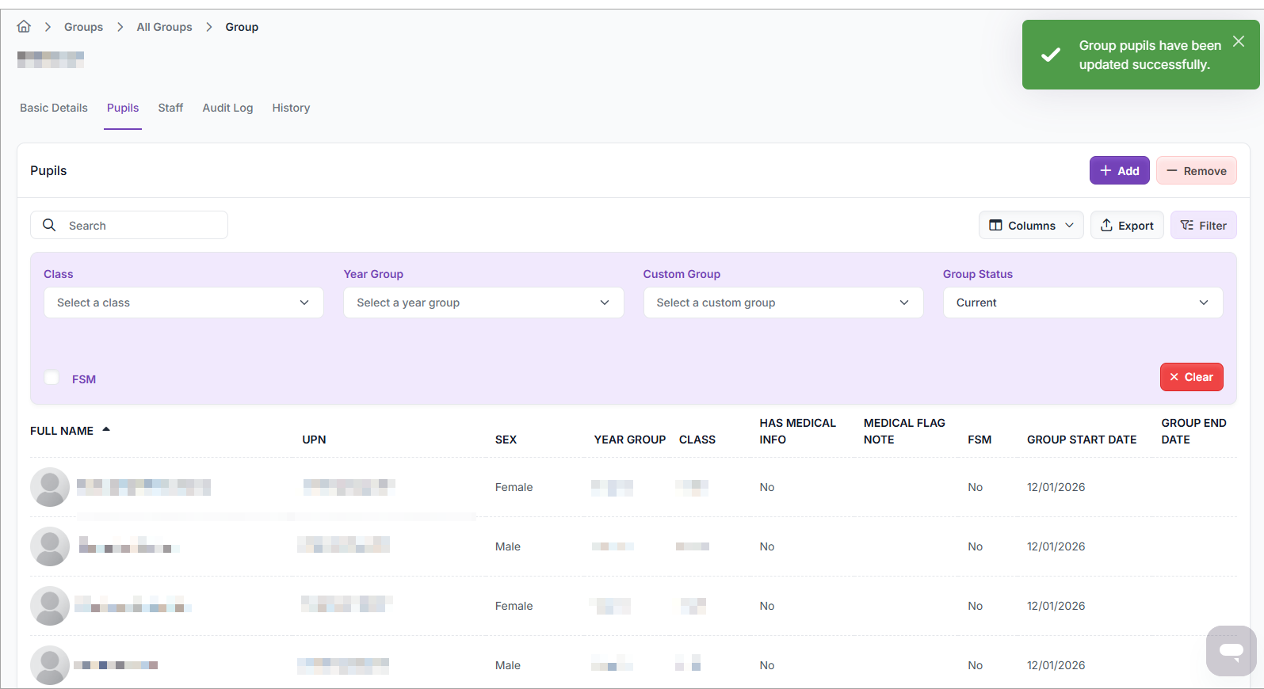Expand the Custom Group dropdown
This screenshot has height=689, width=1264.
point(783,303)
